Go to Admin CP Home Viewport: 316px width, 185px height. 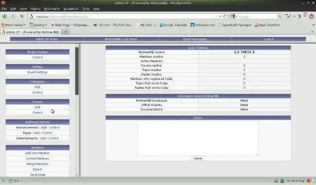click(x=47, y=39)
